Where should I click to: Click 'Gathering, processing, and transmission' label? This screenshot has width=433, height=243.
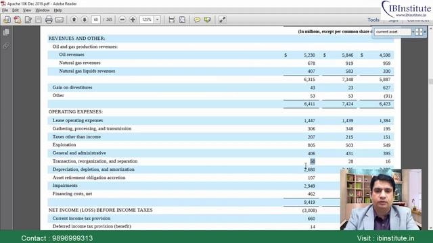(x=92, y=129)
